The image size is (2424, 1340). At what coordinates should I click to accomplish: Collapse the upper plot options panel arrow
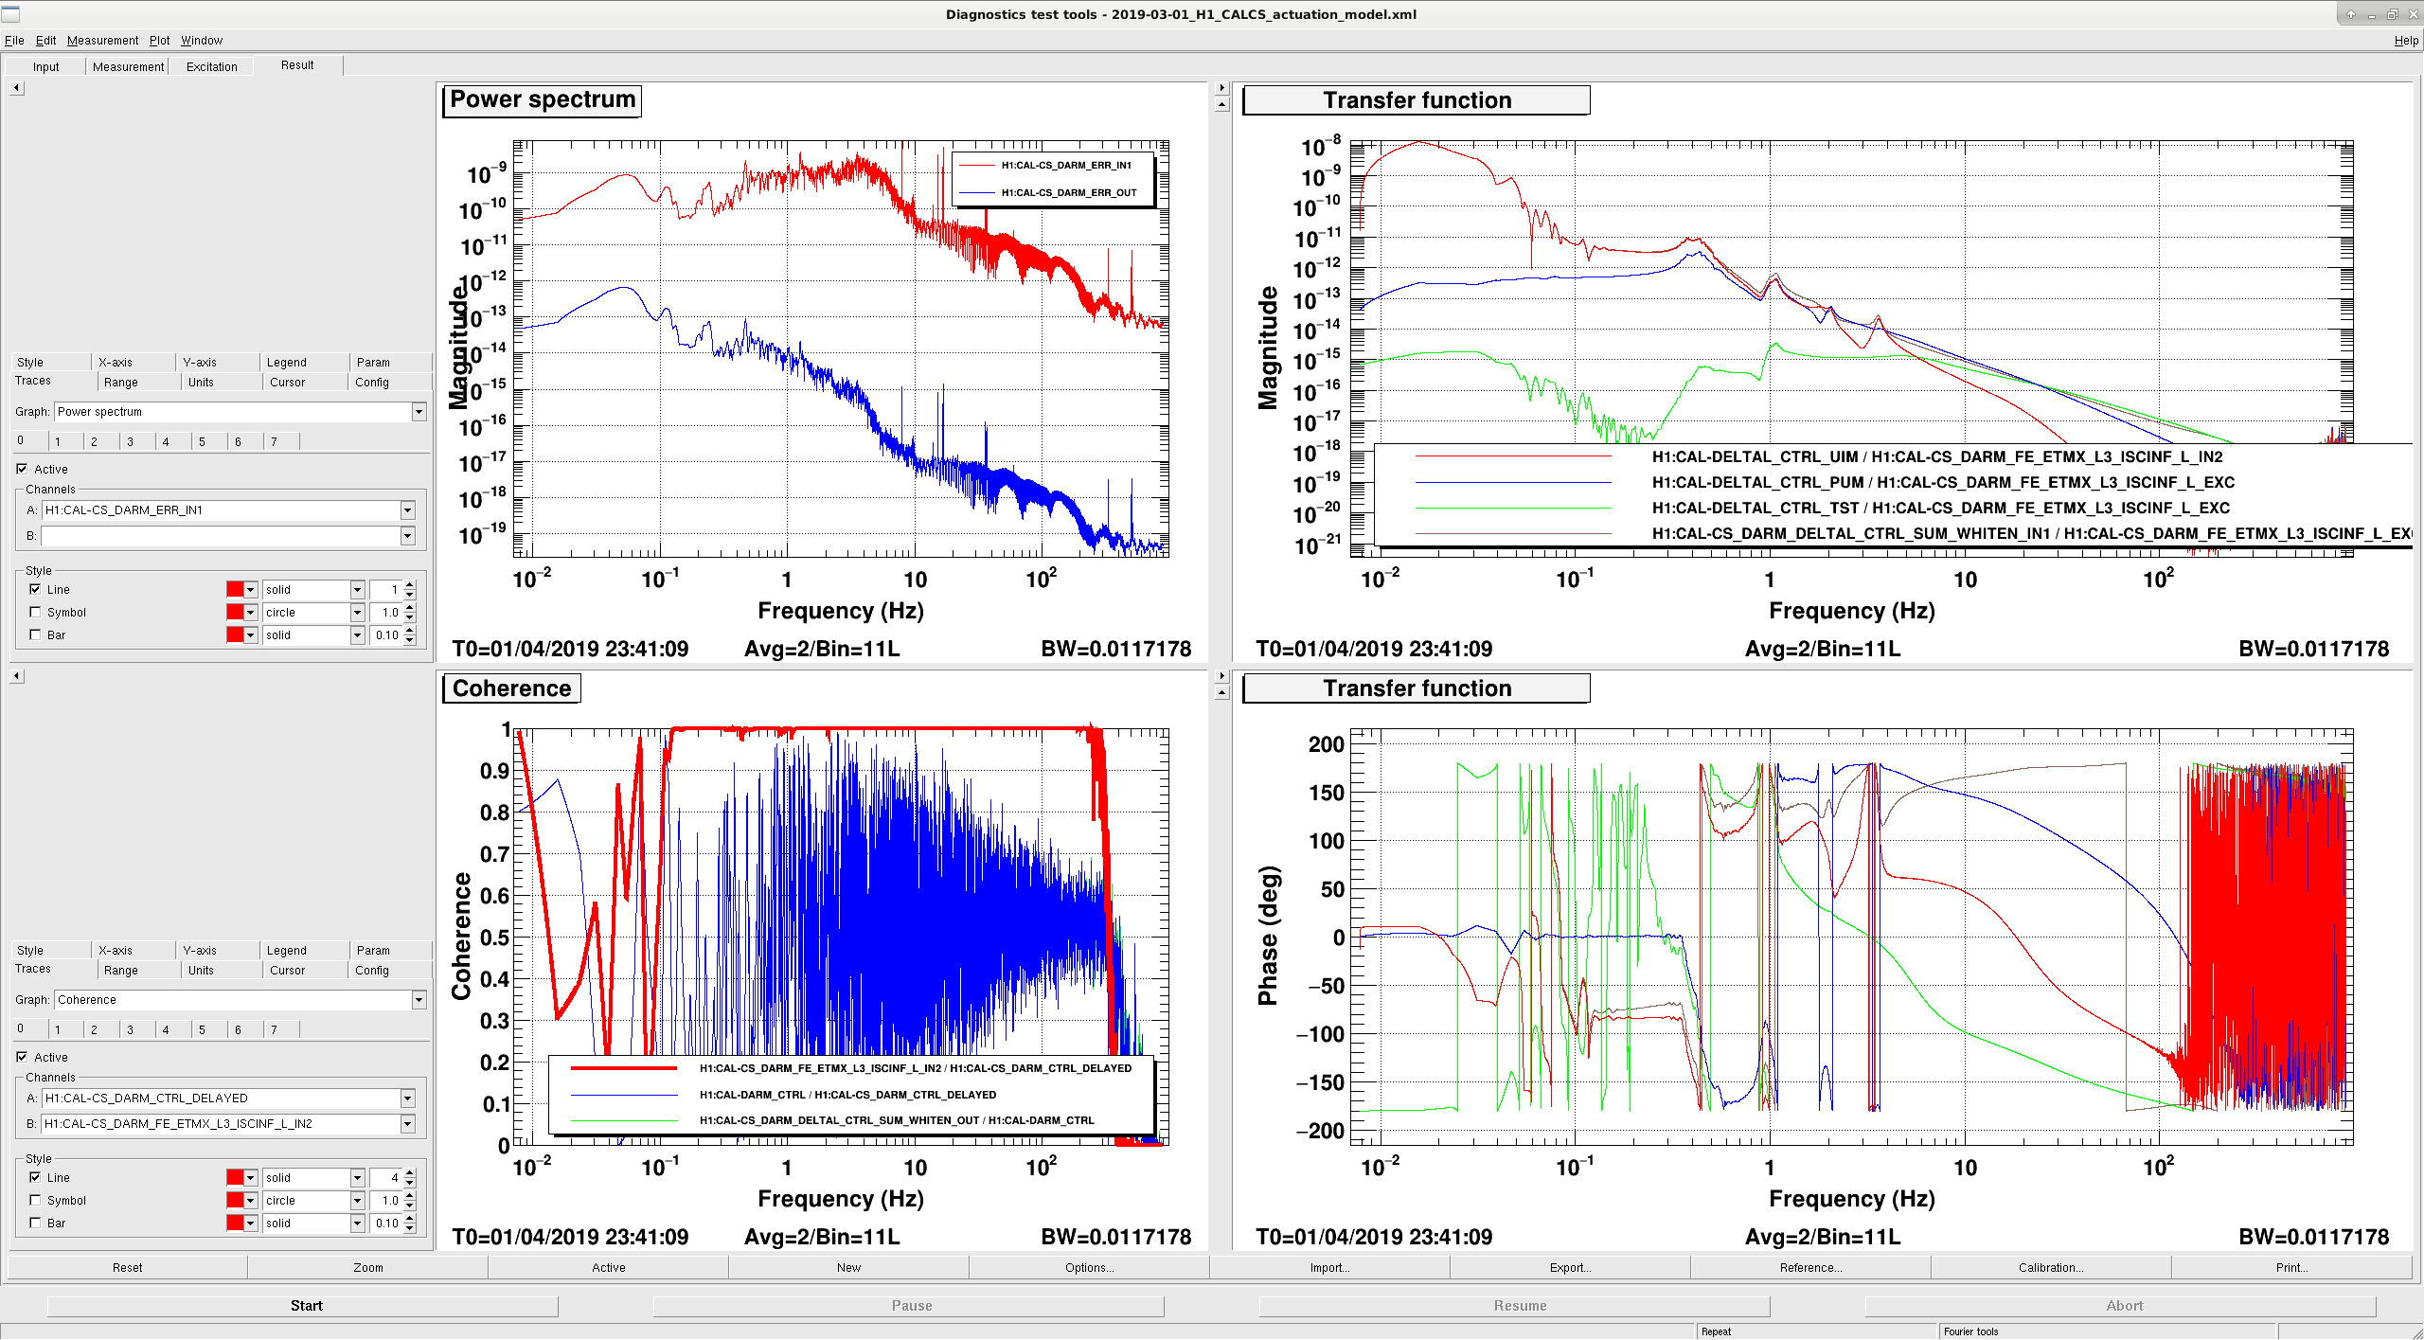[x=16, y=88]
